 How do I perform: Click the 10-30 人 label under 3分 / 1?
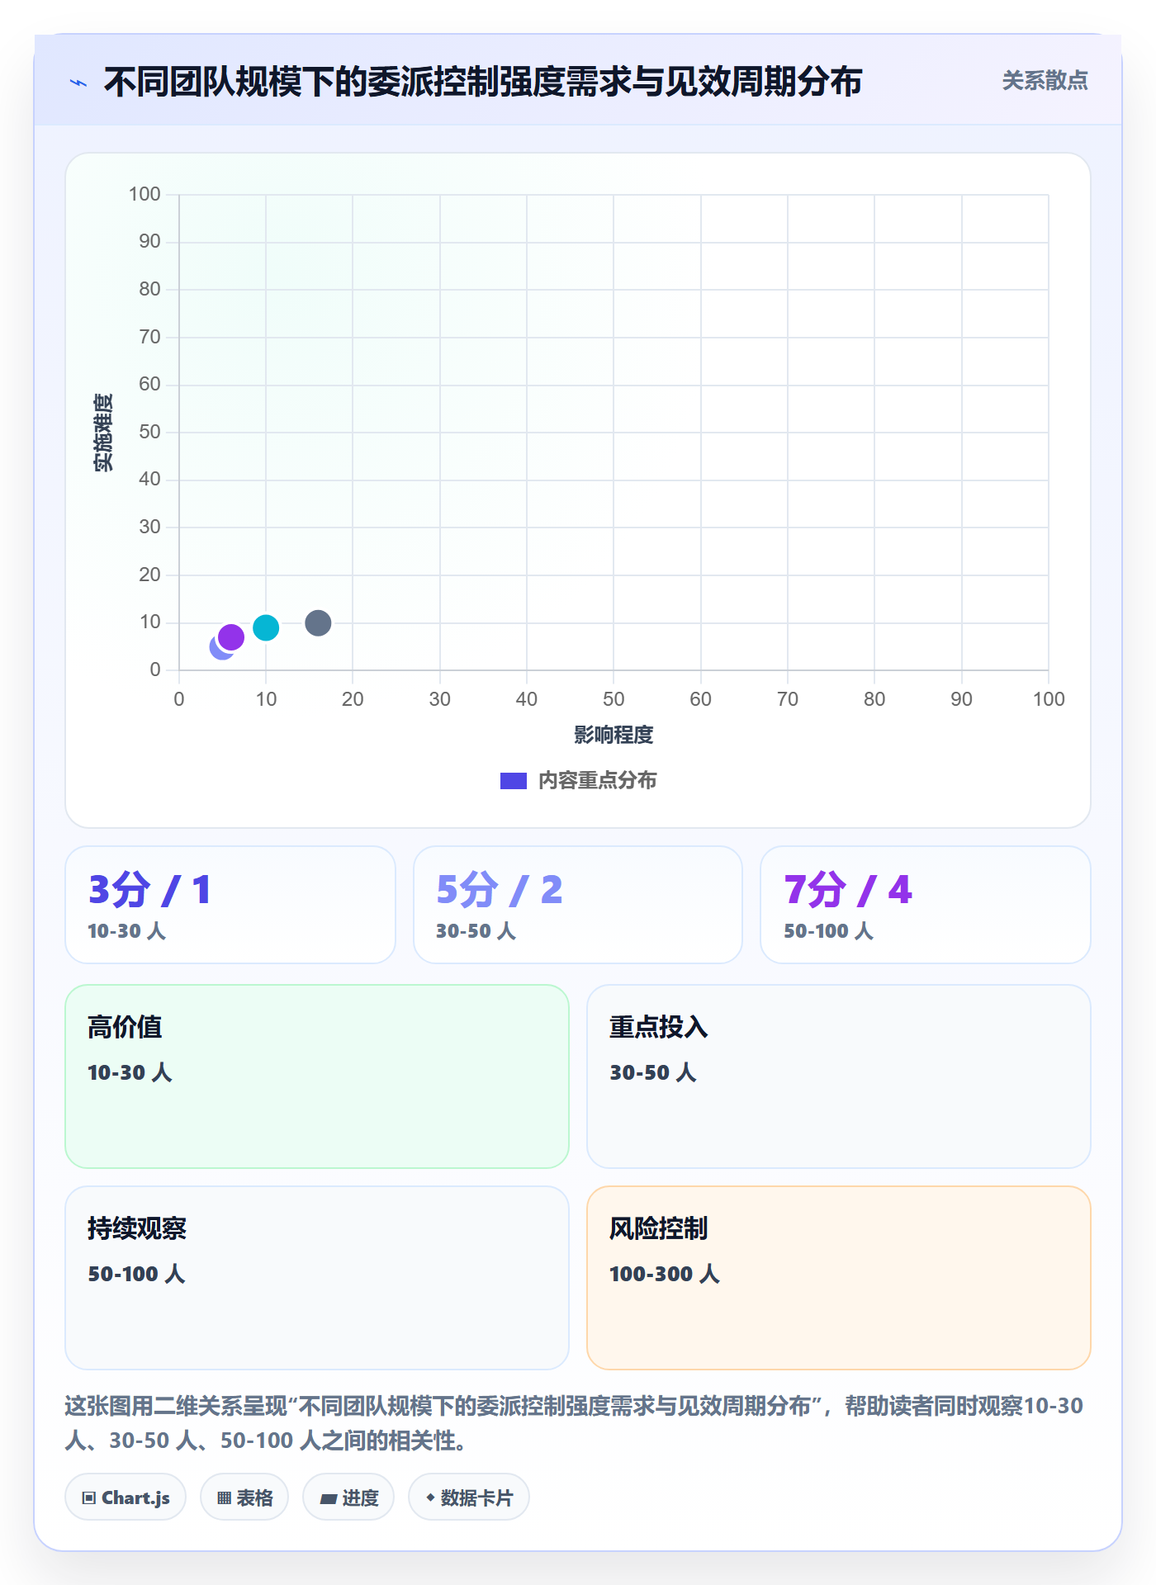click(127, 931)
